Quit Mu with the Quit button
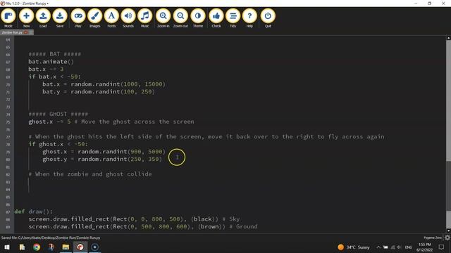The width and height of the screenshot is (451, 253). pyautogui.click(x=268, y=18)
